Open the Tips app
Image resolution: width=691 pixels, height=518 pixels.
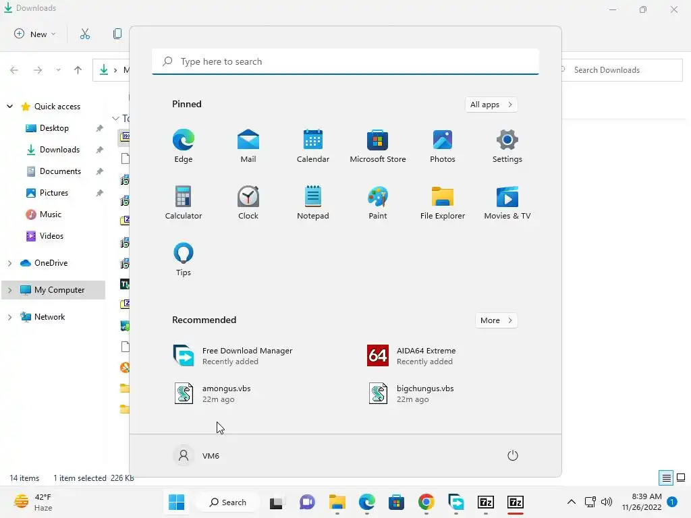184,260
